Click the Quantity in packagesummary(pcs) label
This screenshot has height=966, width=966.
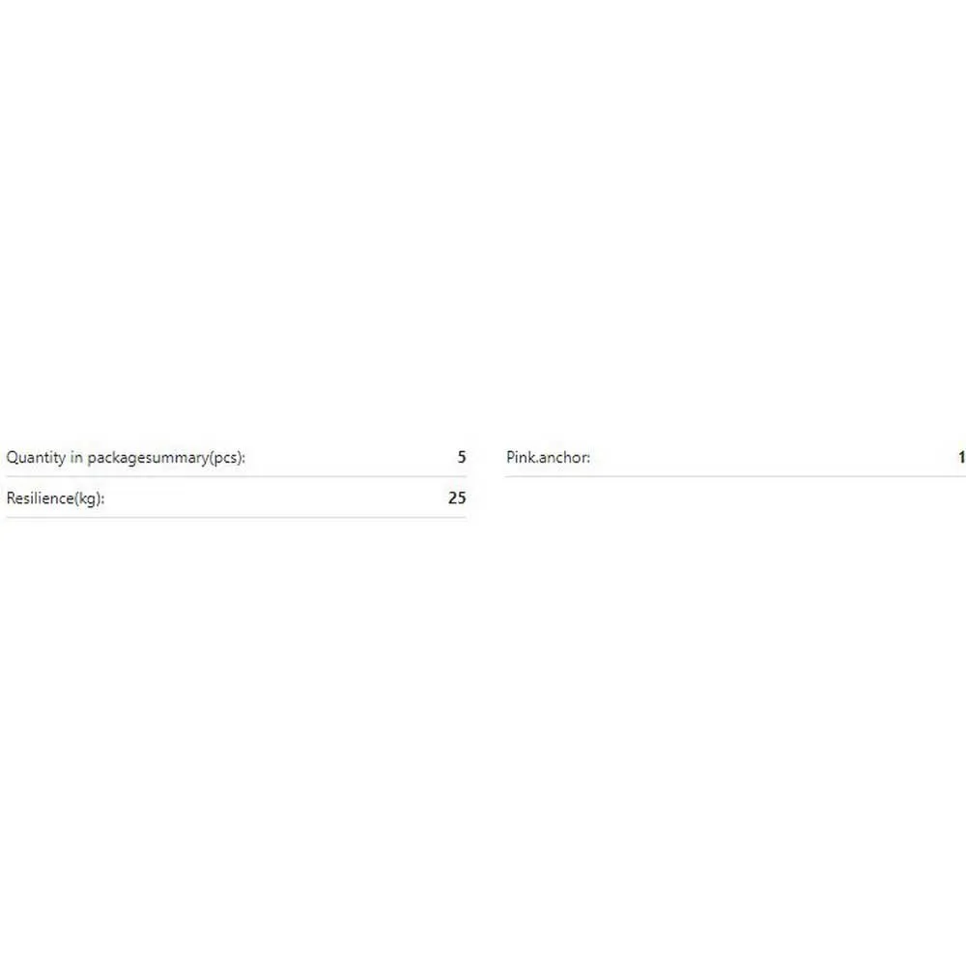pos(126,458)
